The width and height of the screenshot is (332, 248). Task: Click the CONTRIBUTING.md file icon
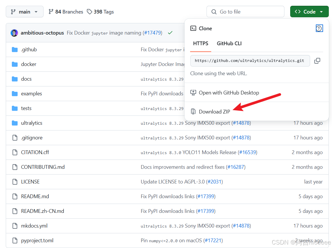(x=15, y=167)
